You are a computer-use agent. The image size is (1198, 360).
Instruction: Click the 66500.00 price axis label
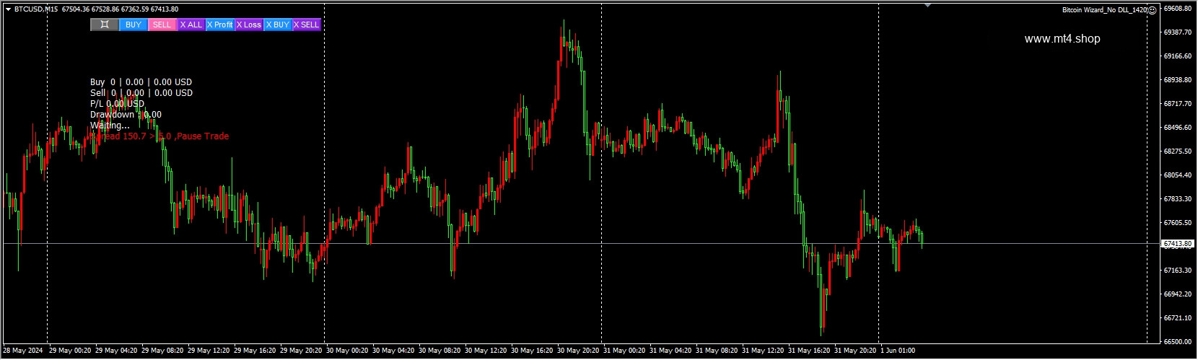tap(1178, 342)
